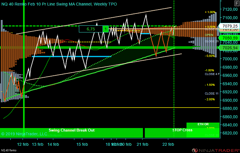Click the 15 feb date label

tap(82, 144)
